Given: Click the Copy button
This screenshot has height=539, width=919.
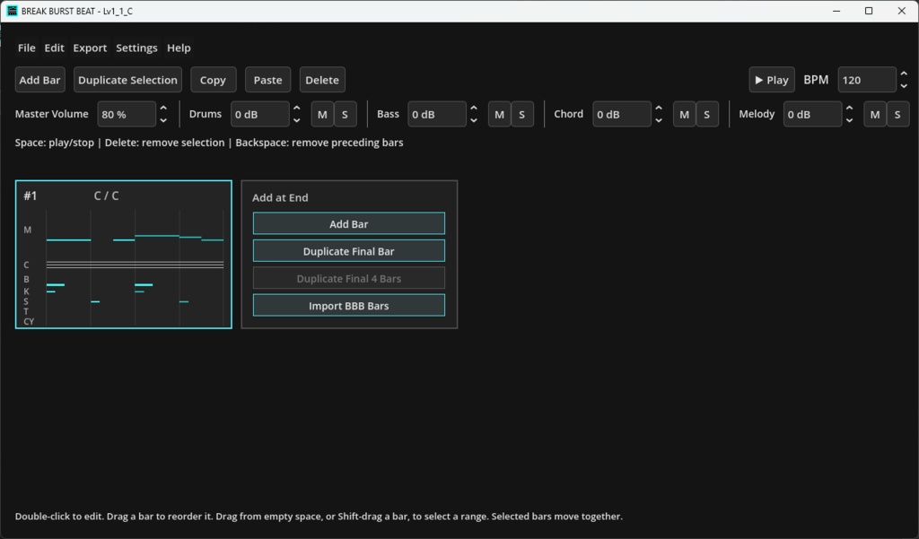Looking at the screenshot, I should (213, 80).
